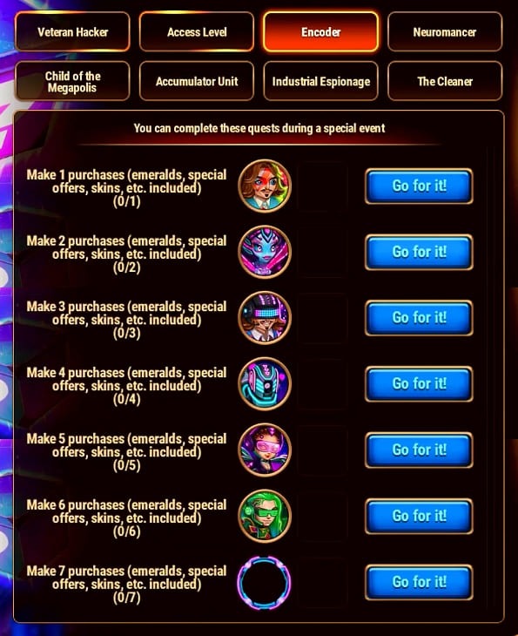Click Go for it! on Make 1 purchases

[x=419, y=186]
